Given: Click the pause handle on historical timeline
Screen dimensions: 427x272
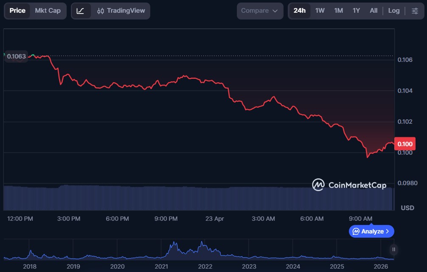Looking at the screenshot, I should click(394, 250).
